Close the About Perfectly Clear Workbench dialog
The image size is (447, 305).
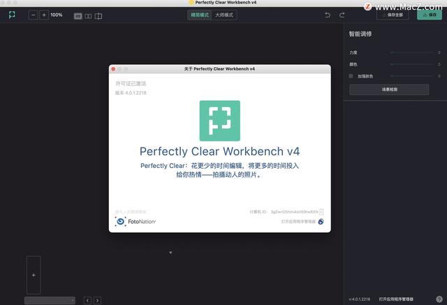[x=113, y=69]
